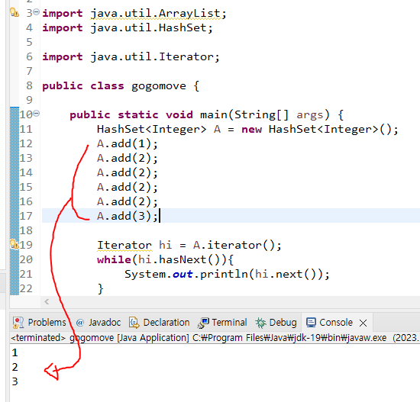Image resolution: width=420 pixels, height=402 pixels.
Task: Click the Iterator import statement
Action: [x=131, y=56]
